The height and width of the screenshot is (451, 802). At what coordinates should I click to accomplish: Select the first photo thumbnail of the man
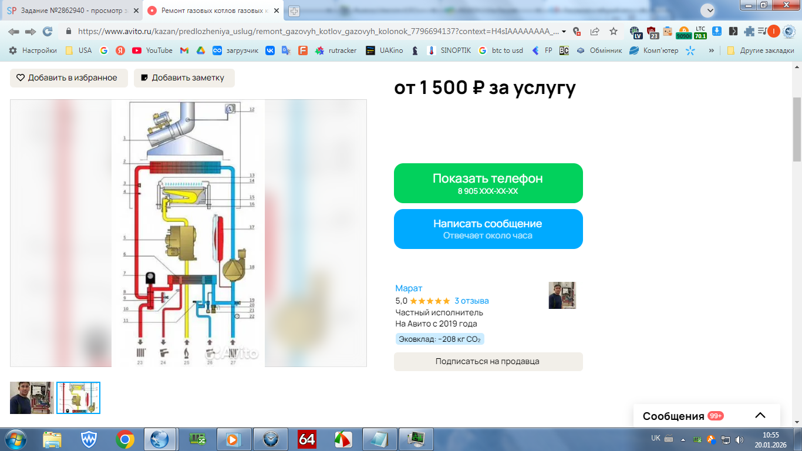32,398
